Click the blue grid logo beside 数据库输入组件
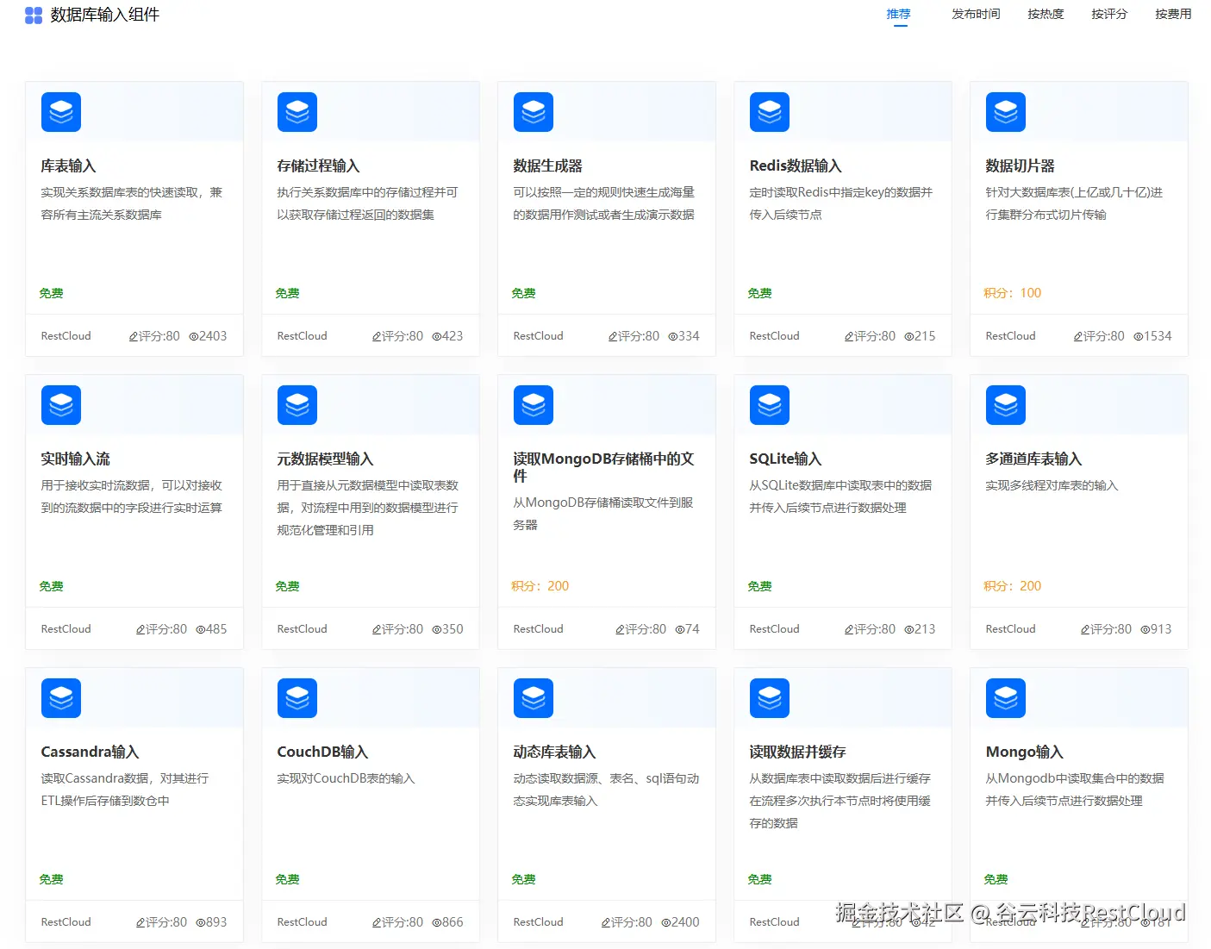The height and width of the screenshot is (949, 1211). tap(33, 15)
